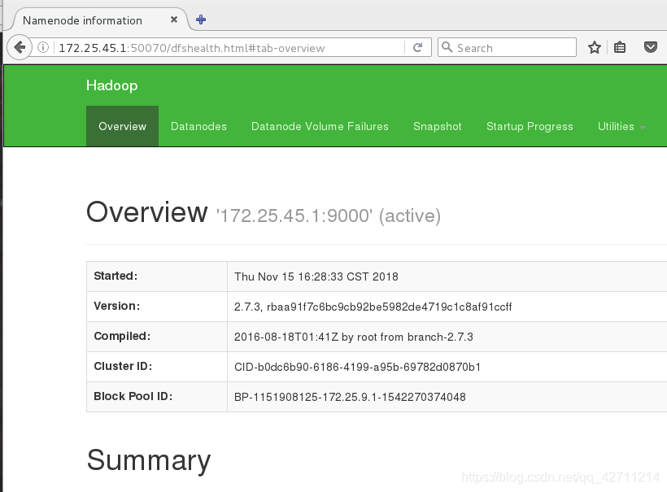Open the Datanodes tab
The height and width of the screenshot is (492, 667).
[198, 126]
